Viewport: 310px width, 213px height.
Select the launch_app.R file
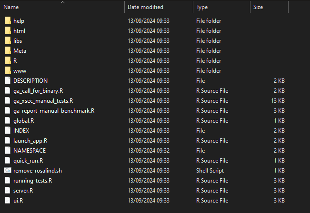[30, 141]
